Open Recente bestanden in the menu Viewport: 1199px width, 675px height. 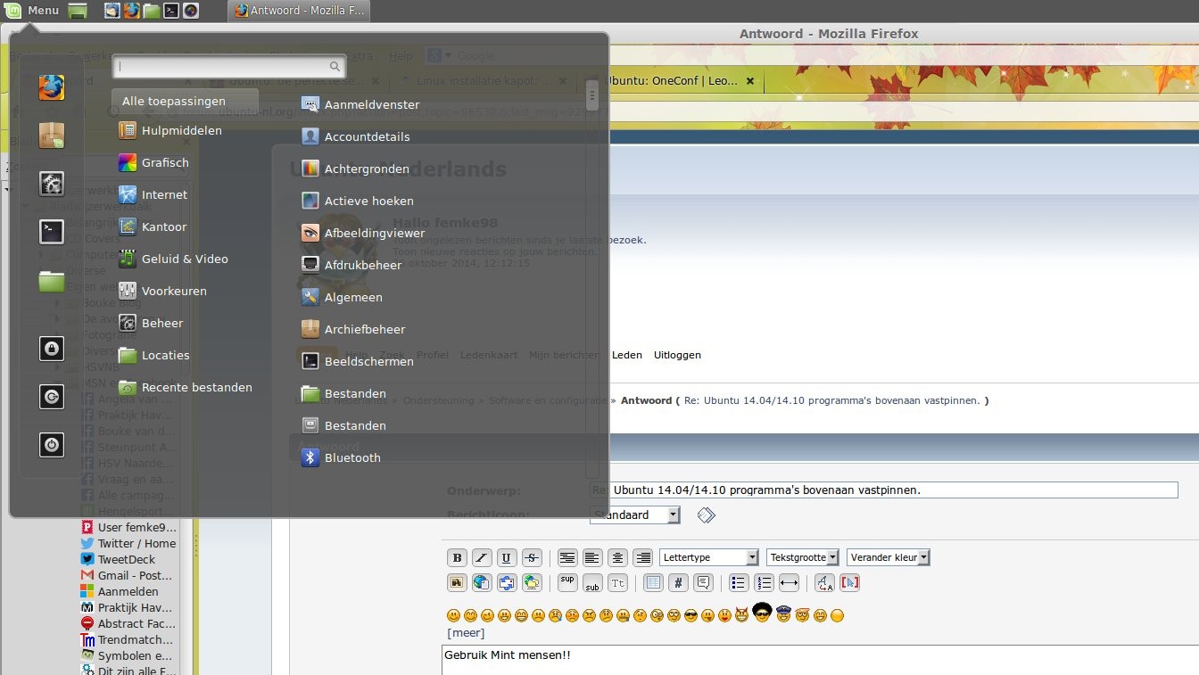tap(186, 387)
